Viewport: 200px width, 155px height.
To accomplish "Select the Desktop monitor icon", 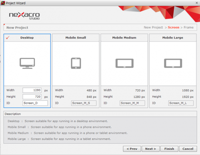I will click(x=27, y=63).
